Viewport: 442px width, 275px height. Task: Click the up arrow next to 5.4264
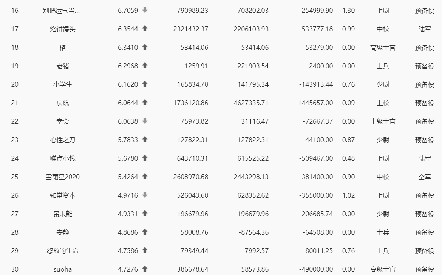145,177
